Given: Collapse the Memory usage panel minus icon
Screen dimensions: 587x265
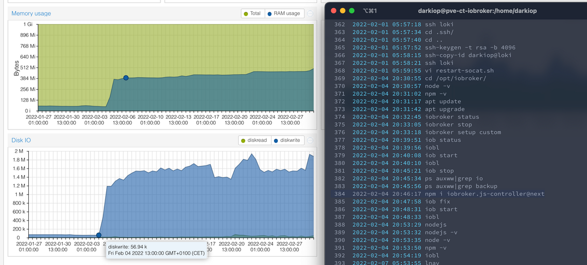Looking at the screenshot, I should pyautogui.click(x=310, y=13).
